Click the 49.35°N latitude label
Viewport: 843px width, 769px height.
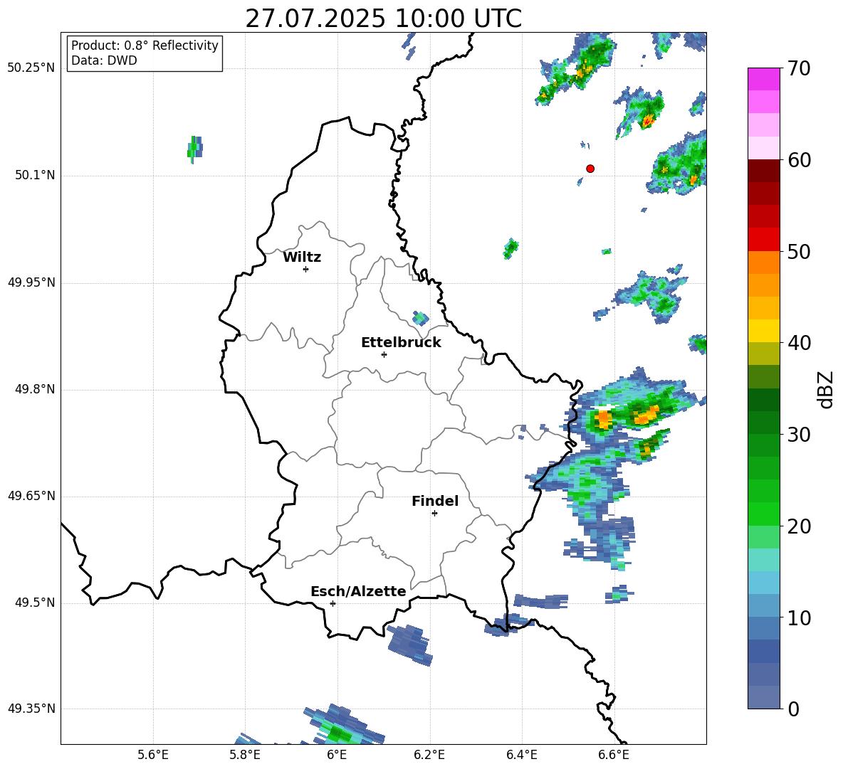click(31, 709)
